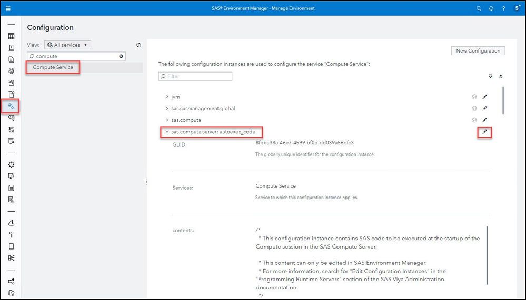
Task: Click globe icon on sas.casmanagement.global row
Action: pyautogui.click(x=474, y=108)
